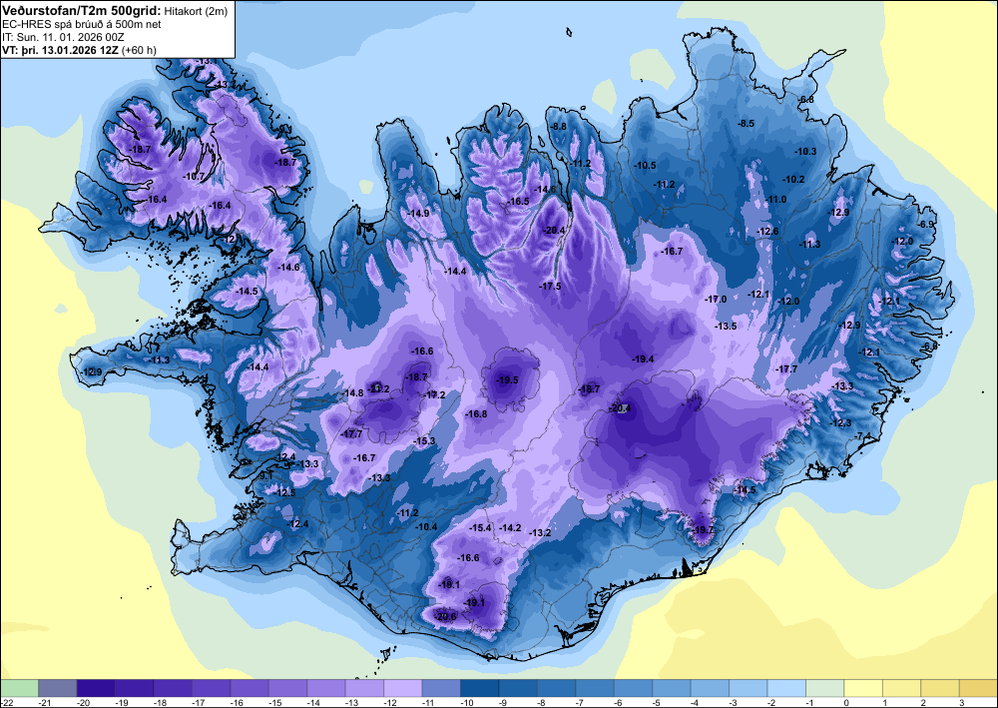This screenshot has width=998, height=708.
Task: Pick the legend swatch between -10 and -9
Action: pos(479,688)
